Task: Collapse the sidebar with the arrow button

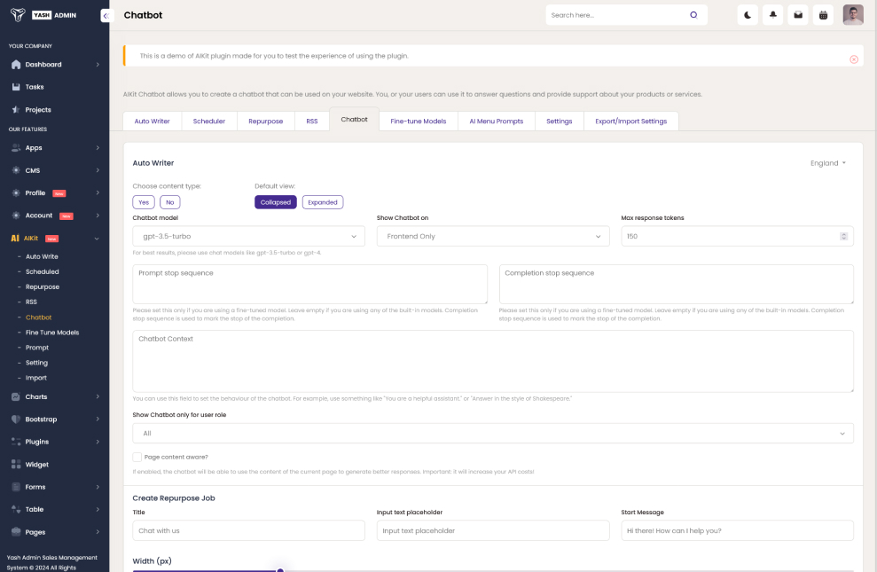Action: click(106, 16)
